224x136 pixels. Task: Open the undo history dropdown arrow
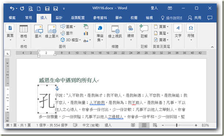tap(17, 8)
